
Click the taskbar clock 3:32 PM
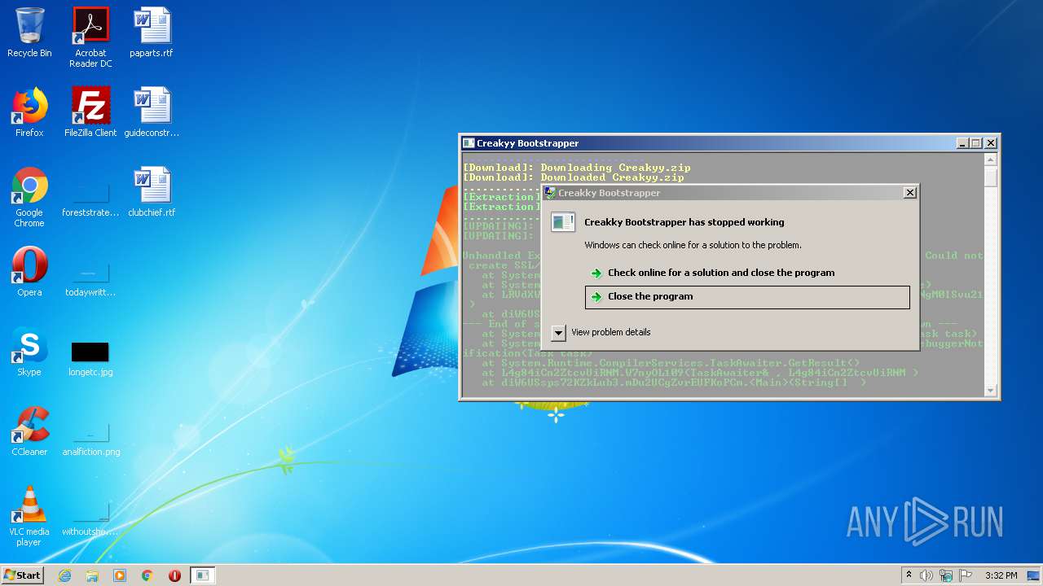tap(1001, 575)
